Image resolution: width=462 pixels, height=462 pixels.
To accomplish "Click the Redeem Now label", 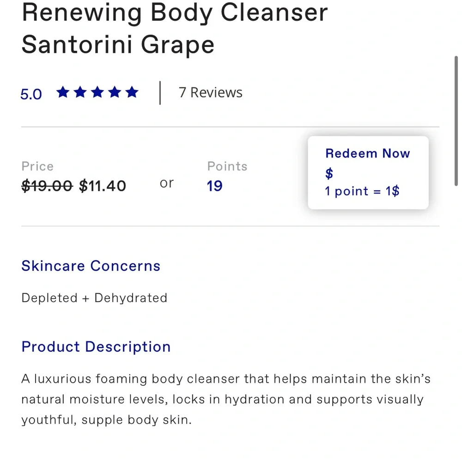I will tap(368, 153).
